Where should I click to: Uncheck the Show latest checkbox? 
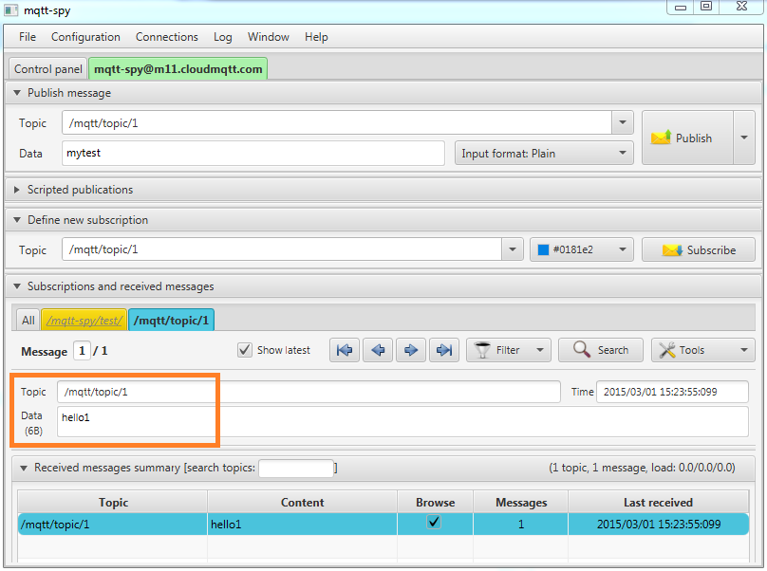click(x=245, y=350)
